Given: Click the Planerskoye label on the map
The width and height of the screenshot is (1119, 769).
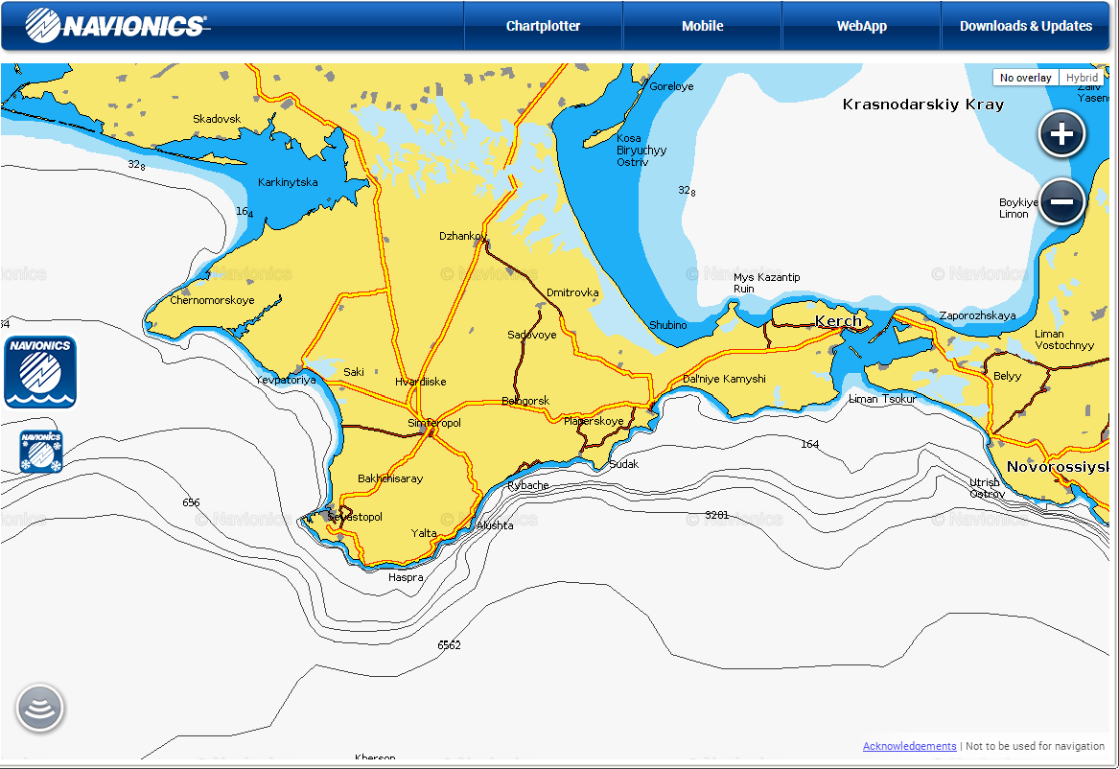Looking at the screenshot, I should point(594,422).
